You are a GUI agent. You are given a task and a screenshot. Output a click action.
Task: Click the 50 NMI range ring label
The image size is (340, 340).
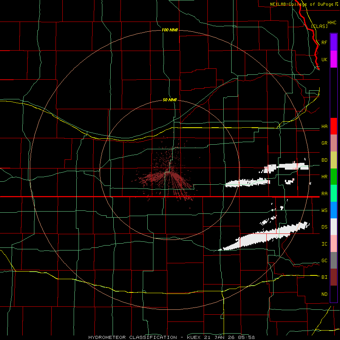click(170, 100)
